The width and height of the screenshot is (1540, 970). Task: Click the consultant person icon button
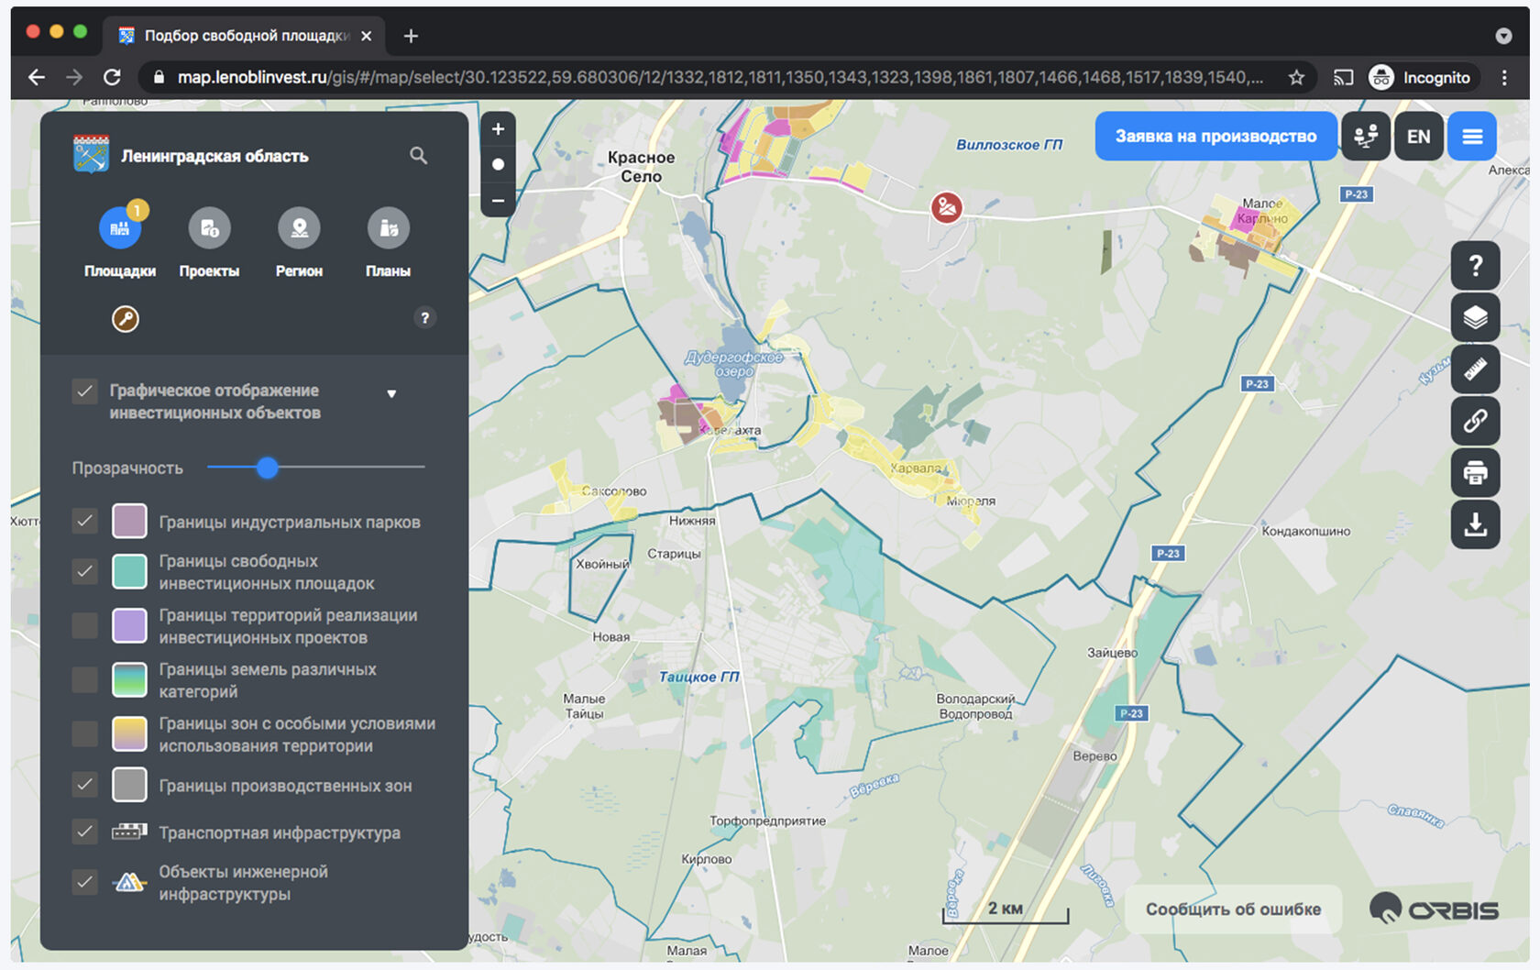[1366, 137]
